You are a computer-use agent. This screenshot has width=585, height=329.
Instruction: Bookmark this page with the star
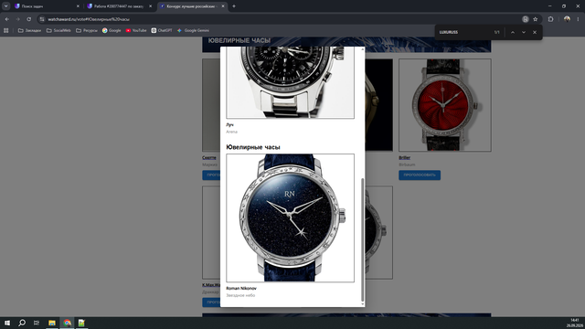536,19
